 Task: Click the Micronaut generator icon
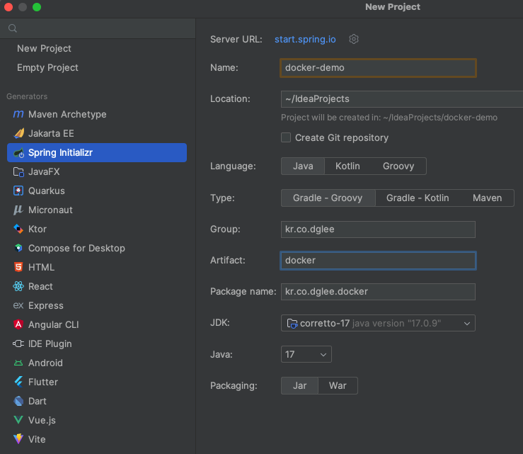(18, 210)
